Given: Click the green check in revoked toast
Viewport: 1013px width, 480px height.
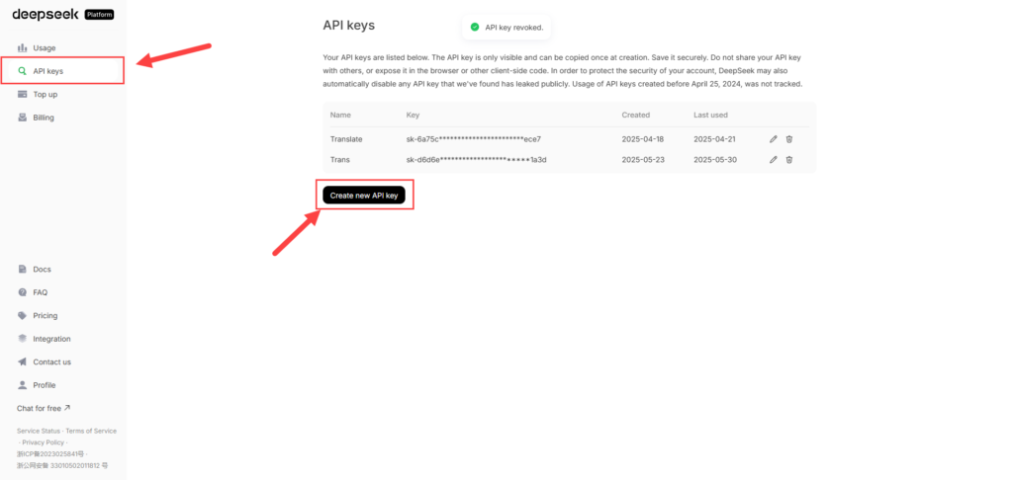Looking at the screenshot, I should [474, 27].
